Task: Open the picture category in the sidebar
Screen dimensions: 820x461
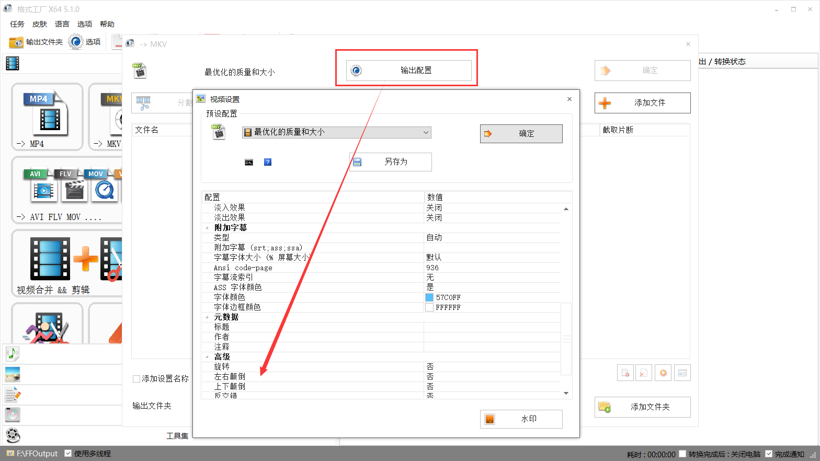Action: coord(13,374)
